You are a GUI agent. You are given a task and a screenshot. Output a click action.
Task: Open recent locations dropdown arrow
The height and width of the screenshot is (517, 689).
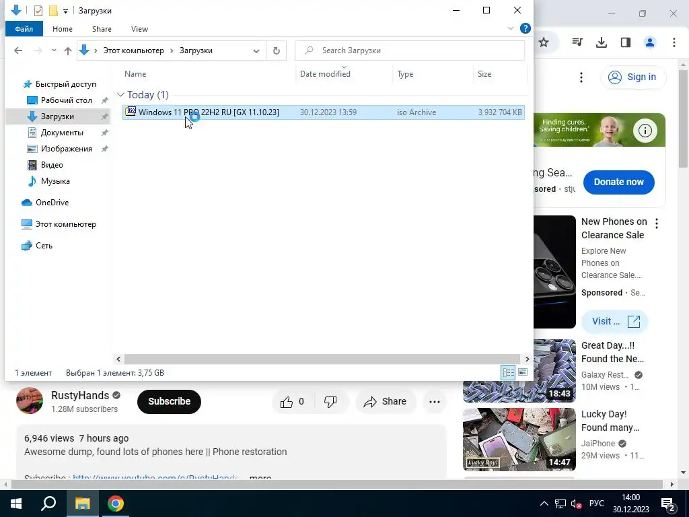click(54, 50)
